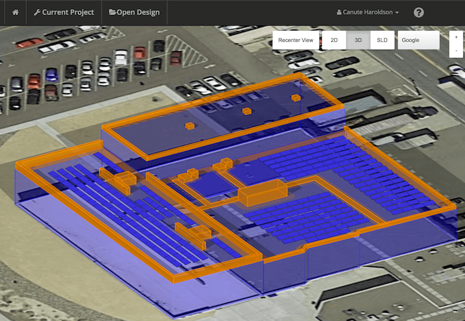
Task: Select the 3D view mode
Action: click(358, 41)
